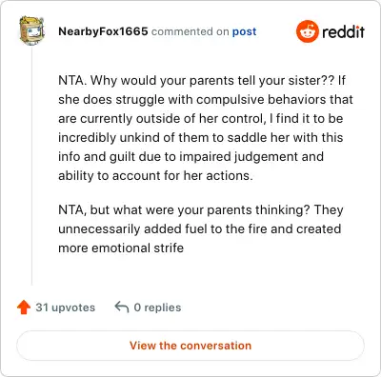Image resolution: width=381 pixels, height=377 pixels.
Task: Click the line "info and guilt due to impaired judgement"
Action: click(190, 156)
